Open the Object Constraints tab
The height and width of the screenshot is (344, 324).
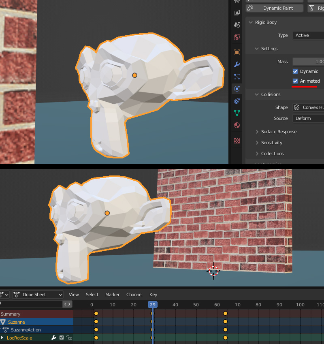237,101
